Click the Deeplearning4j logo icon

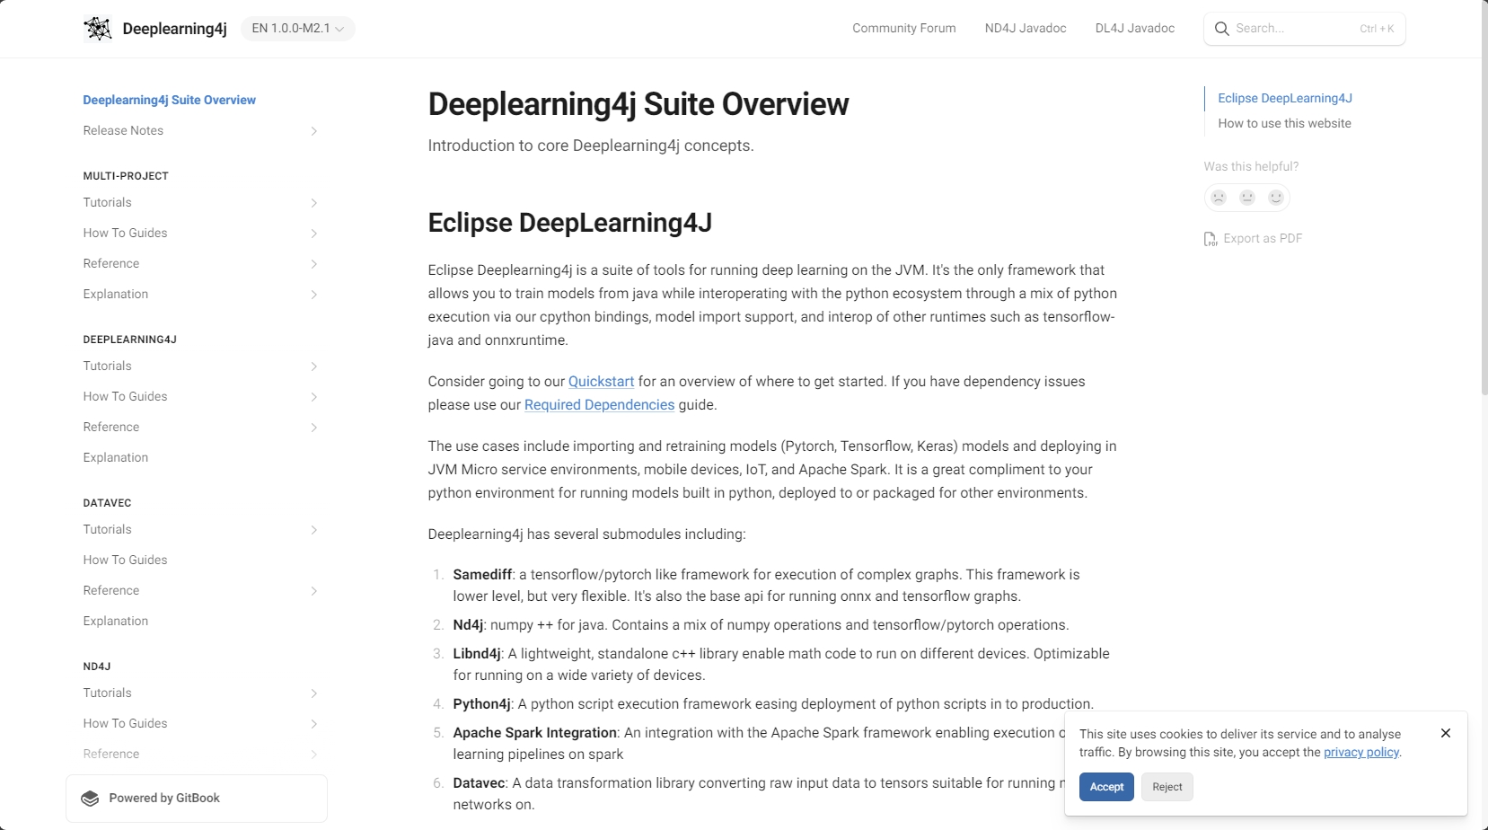click(x=97, y=29)
